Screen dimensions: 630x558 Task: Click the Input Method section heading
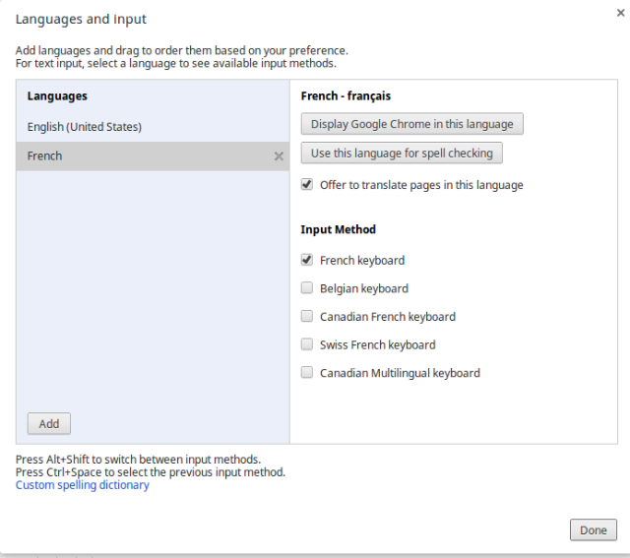click(x=338, y=229)
